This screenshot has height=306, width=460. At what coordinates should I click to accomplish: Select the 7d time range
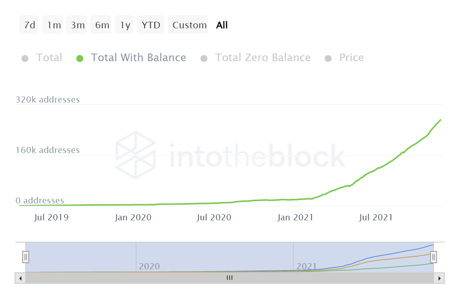[x=29, y=25]
